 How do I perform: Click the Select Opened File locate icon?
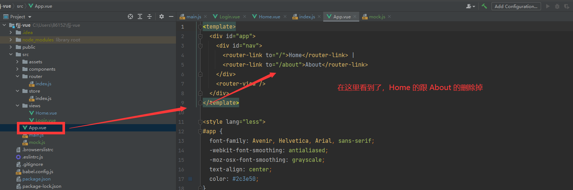click(x=130, y=16)
